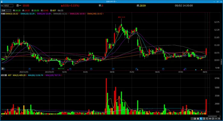Viewport: 223px width, 121px height.
Task: Click monthly marker near 06/01 date
Action: [163, 69]
